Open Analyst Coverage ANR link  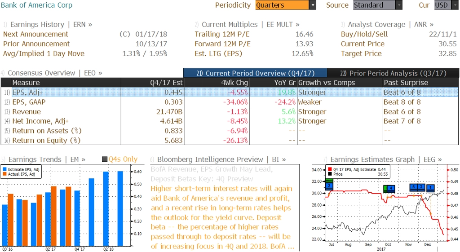point(391,24)
